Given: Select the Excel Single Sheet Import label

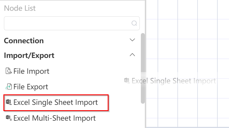Looking at the screenshot, I should coord(56,102).
